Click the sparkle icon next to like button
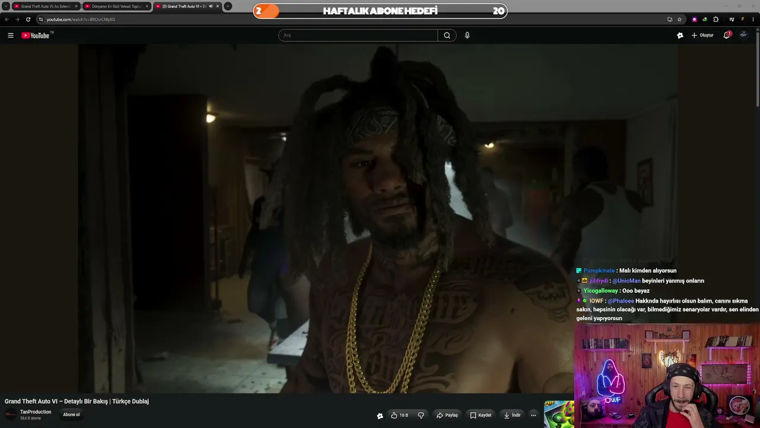Image resolution: width=760 pixels, height=428 pixels. pyautogui.click(x=380, y=416)
